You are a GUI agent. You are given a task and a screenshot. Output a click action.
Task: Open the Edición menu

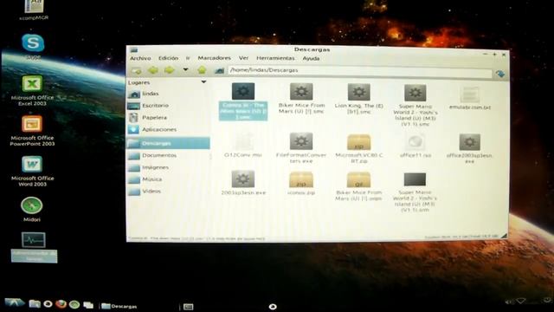[x=168, y=58]
